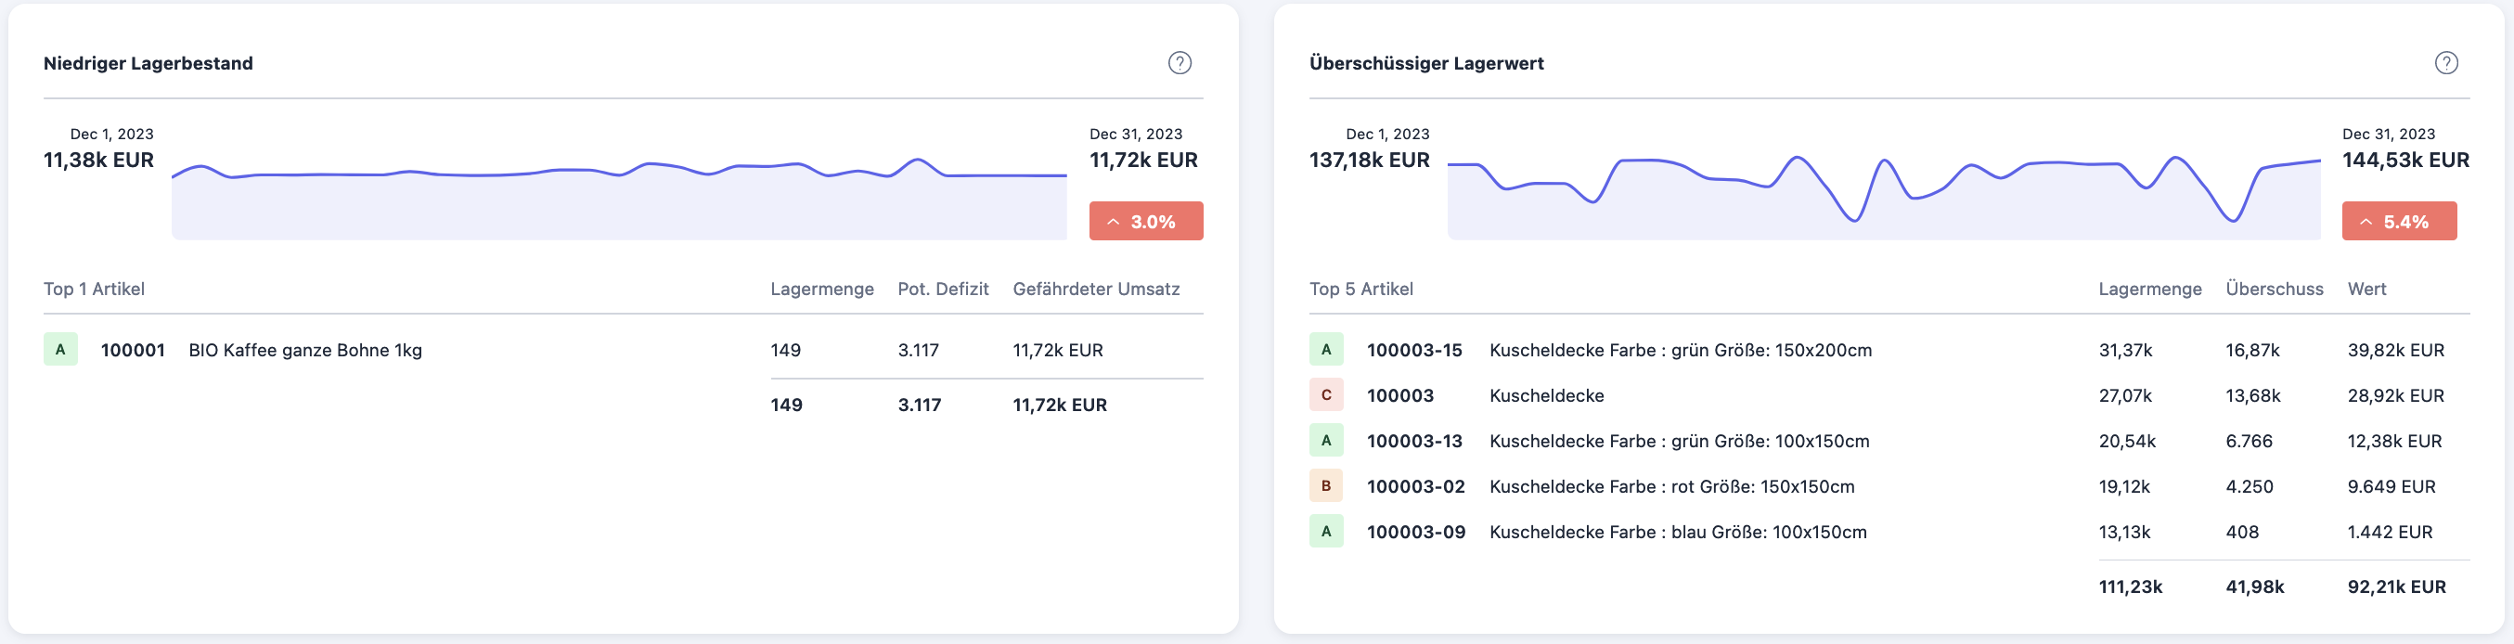Viewport: 2514px width, 644px height.
Task: Open article 100003-15 grüne Kuscheldecke
Action: [1413, 350]
